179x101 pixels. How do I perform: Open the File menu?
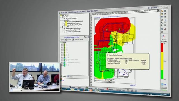point(149,8)
